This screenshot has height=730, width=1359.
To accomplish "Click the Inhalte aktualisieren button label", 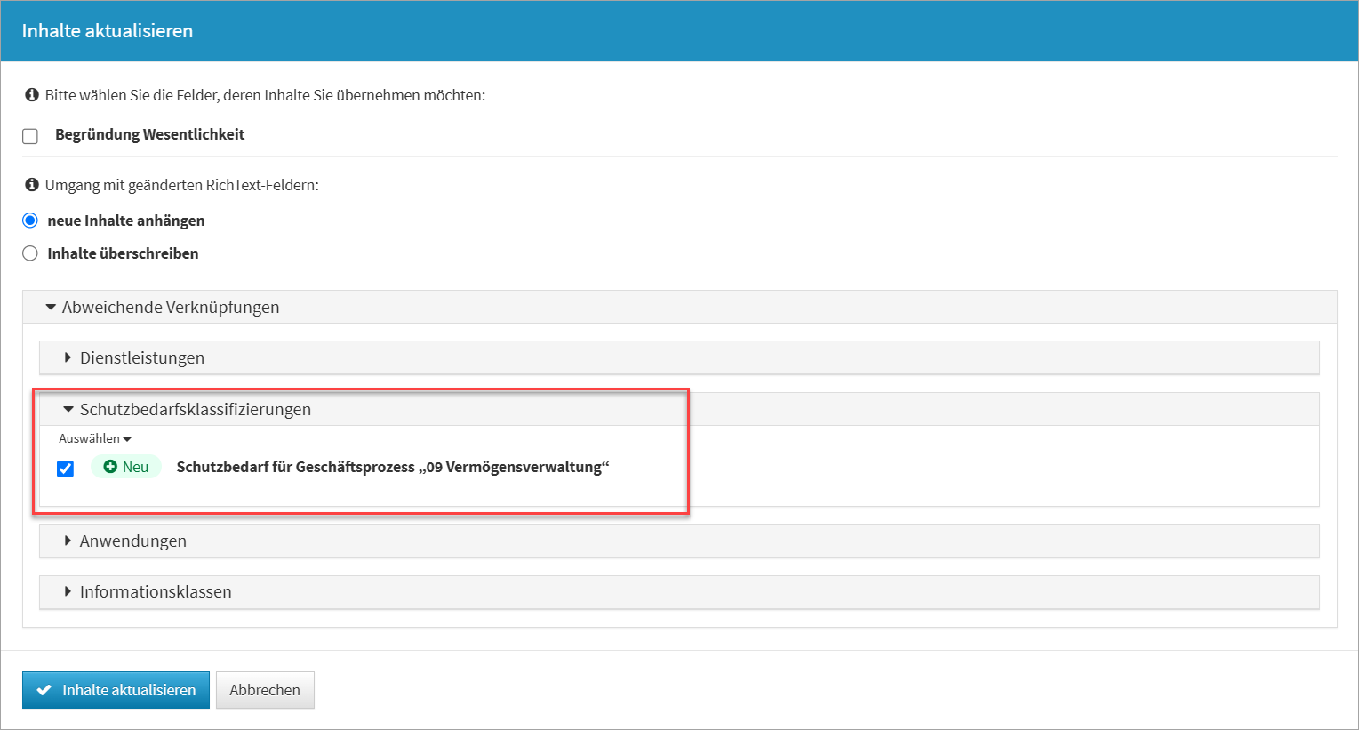I will coord(129,690).
